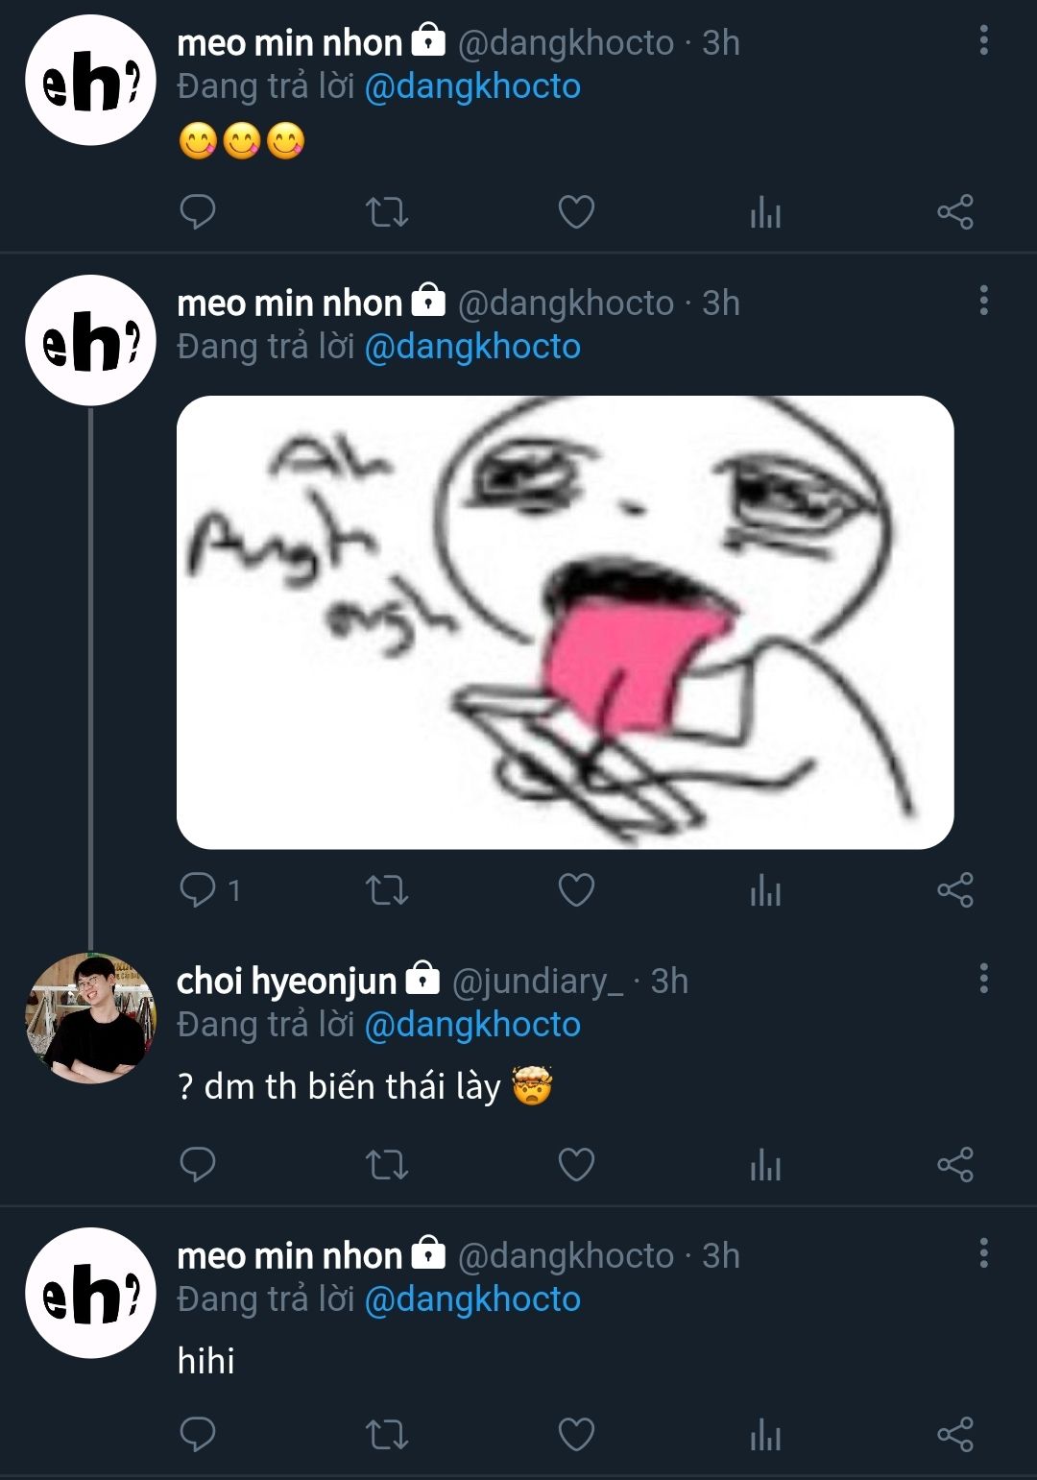1037x1480 pixels.
Task: Share the three-emoji tweet
Action: pyautogui.click(x=955, y=211)
